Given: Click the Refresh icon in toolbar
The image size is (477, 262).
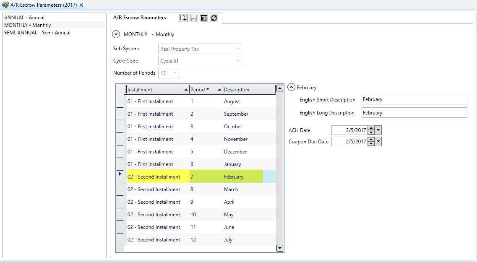Looking at the screenshot, I should coord(214,18).
